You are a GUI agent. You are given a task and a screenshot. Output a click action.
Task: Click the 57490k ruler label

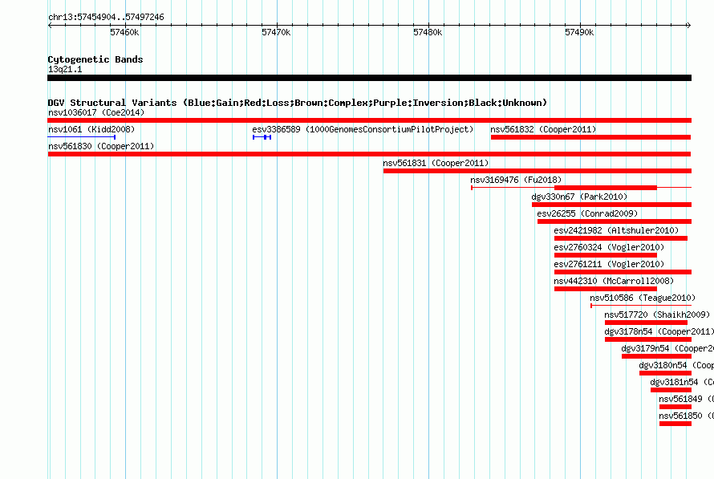coord(579,32)
